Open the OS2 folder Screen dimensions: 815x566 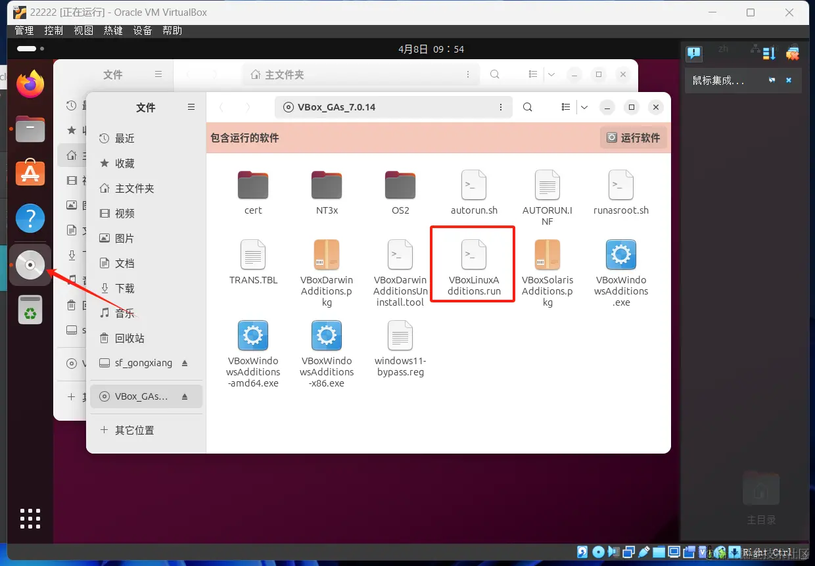point(400,193)
